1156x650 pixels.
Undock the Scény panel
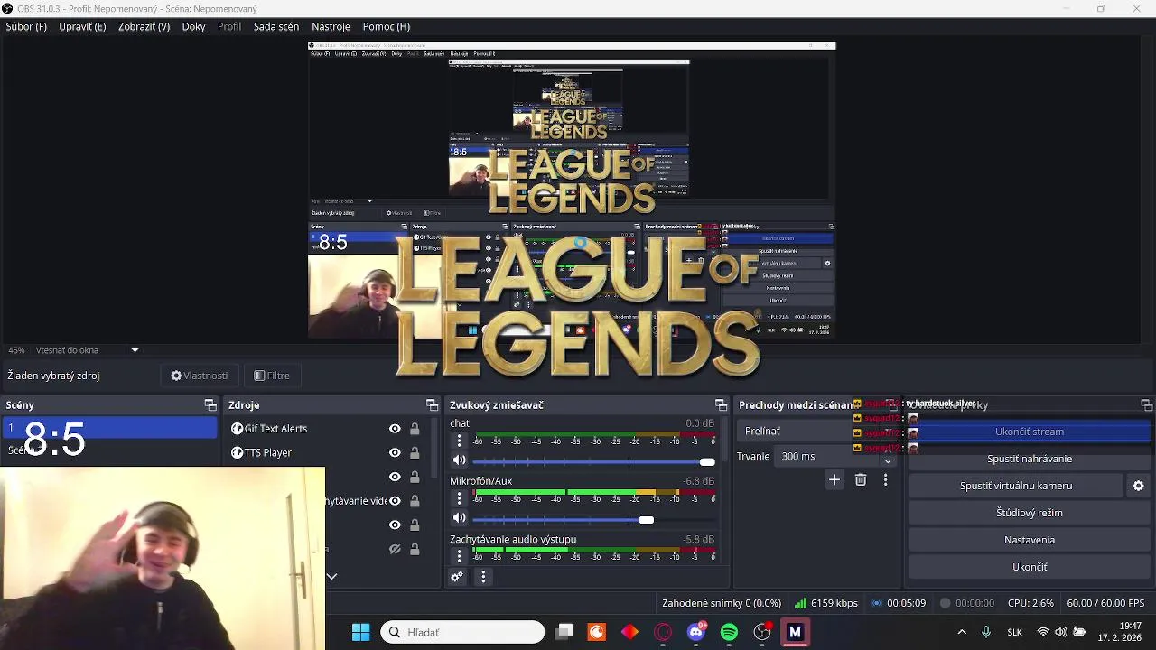(x=210, y=405)
